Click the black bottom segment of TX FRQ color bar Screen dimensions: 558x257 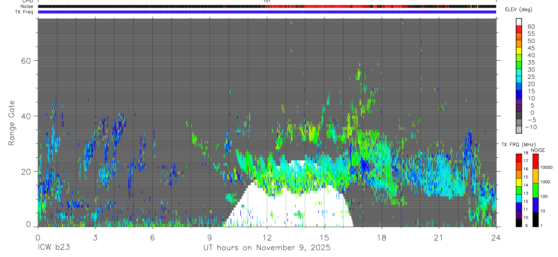[x=519, y=223]
